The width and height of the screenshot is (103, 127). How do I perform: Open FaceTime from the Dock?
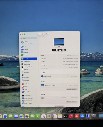(32, 116)
